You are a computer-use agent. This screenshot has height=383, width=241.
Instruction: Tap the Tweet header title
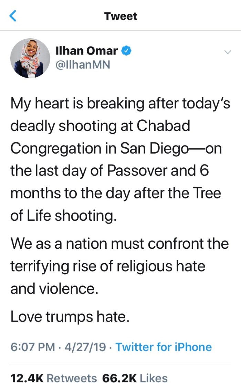tap(120, 16)
